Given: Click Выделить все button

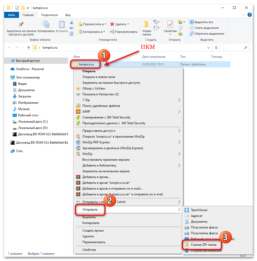Looking at the screenshot, I should (201, 22).
